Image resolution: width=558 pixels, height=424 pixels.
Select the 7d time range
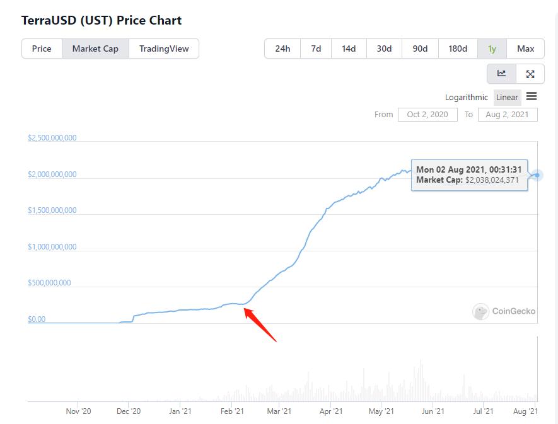coord(316,49)
